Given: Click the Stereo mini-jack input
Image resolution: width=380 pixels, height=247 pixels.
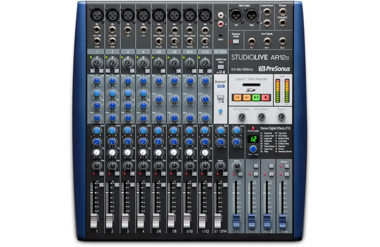Looking at the screenshot, I should coord(220,36).
